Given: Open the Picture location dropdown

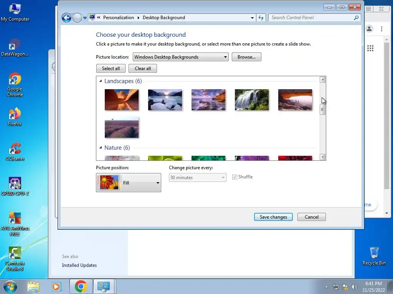Looking at the screenshot, I should (x=180, y=57).
